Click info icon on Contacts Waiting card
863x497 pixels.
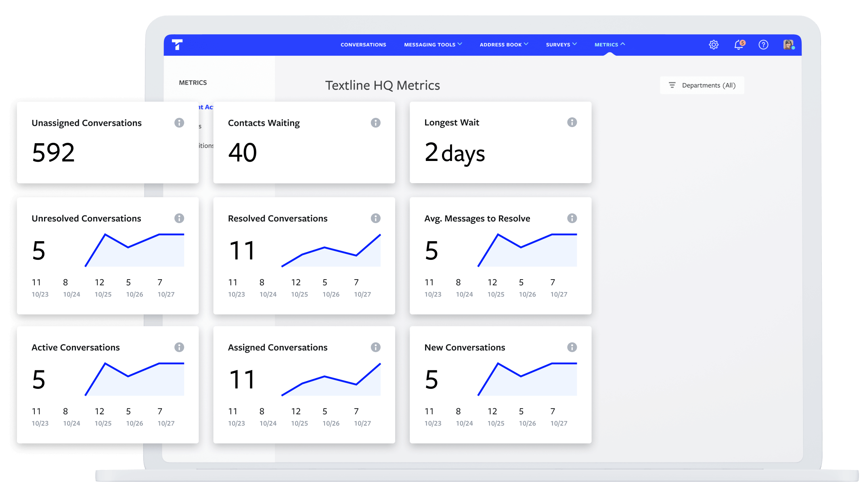(x=375, y=123)
